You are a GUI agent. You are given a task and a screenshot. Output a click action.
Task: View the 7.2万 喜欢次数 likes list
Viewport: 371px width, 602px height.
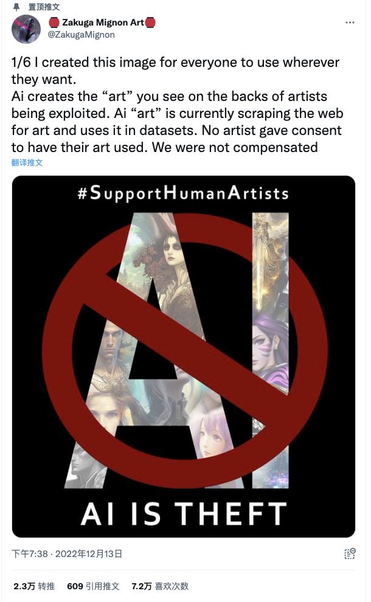160,586
